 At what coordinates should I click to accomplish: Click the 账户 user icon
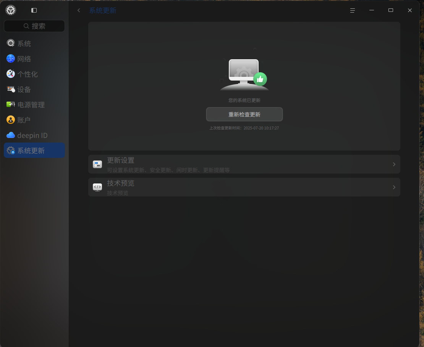(11, 120)
